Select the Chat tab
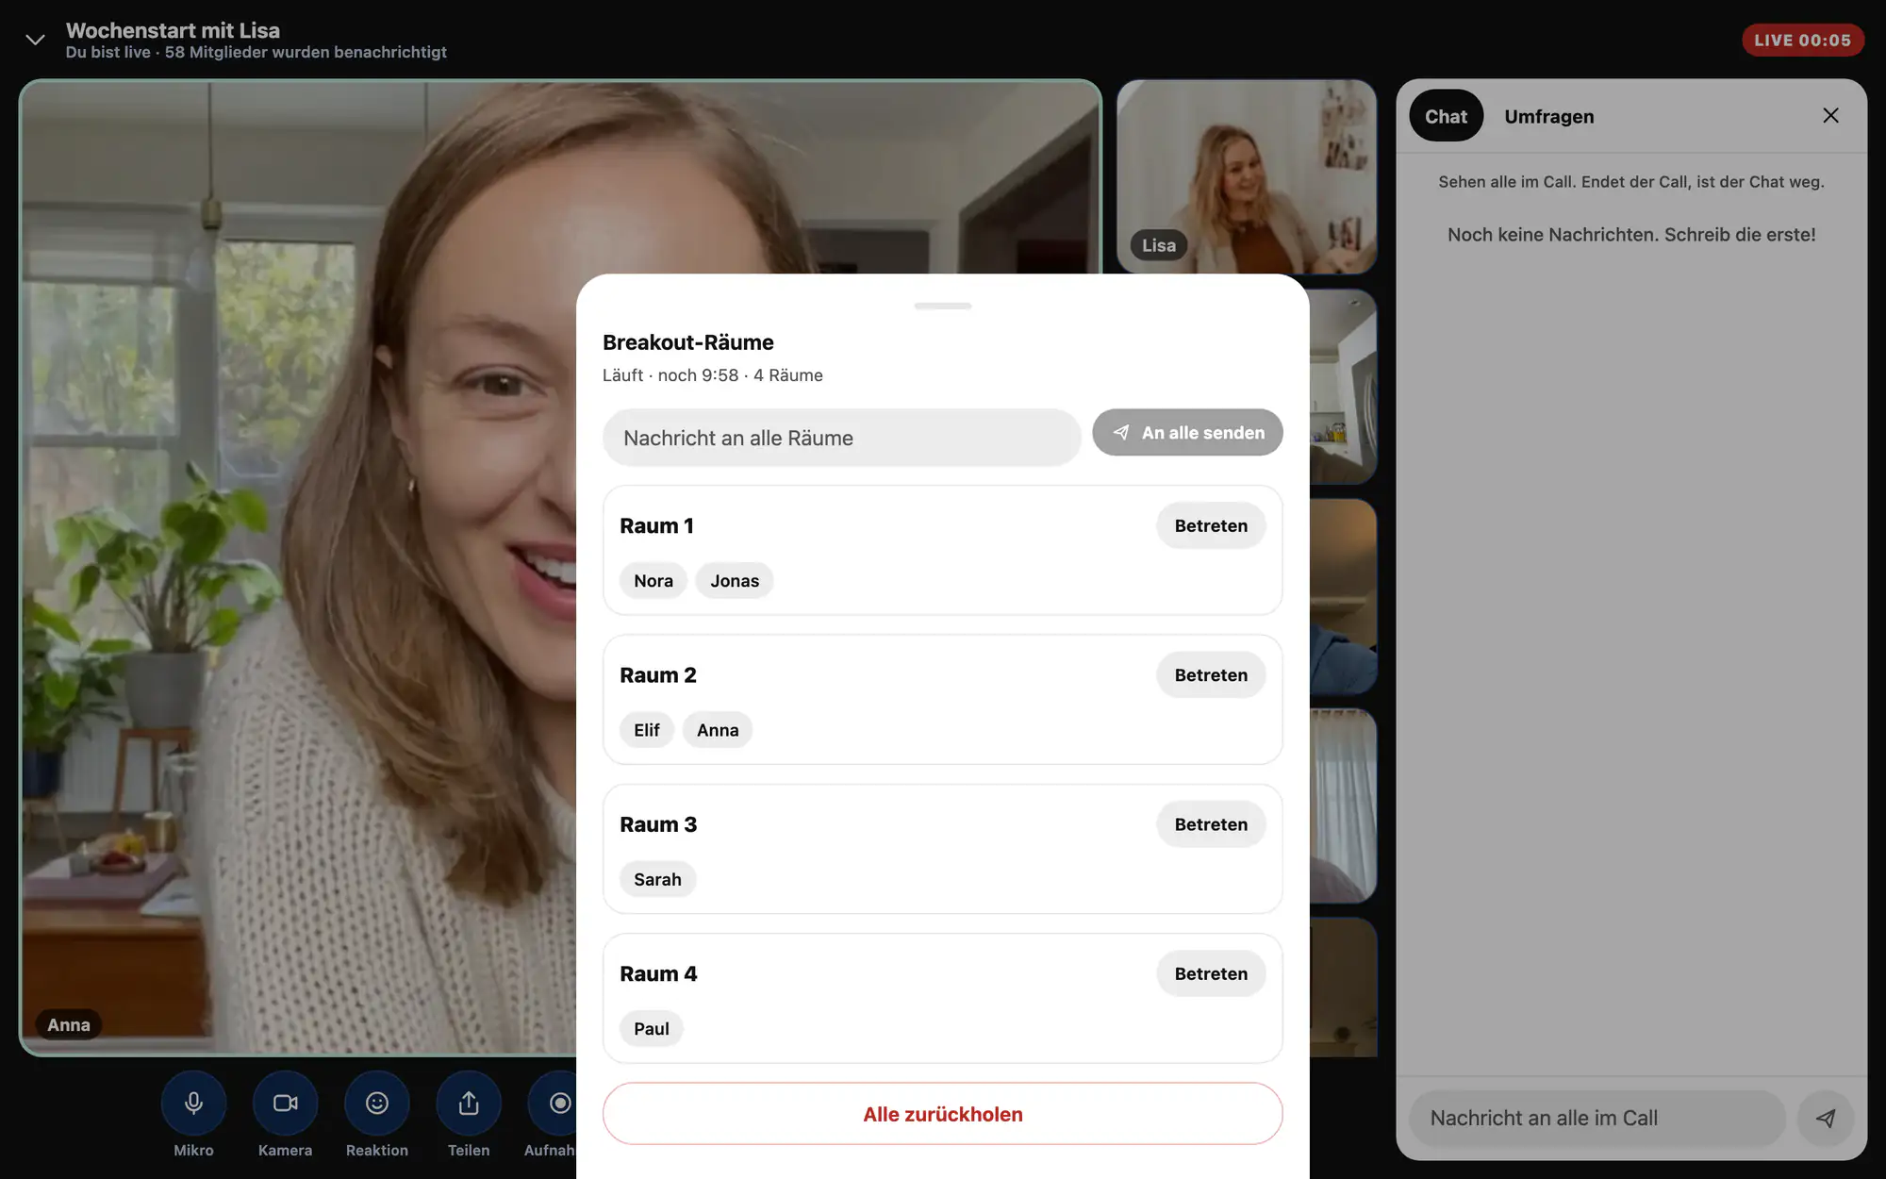This screenshot has height=1179, width=1886. pos(1446,116)
